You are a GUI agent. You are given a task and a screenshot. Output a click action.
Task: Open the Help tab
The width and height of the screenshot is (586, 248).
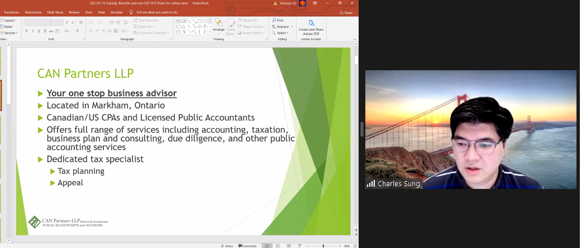[x=102, y=12]
